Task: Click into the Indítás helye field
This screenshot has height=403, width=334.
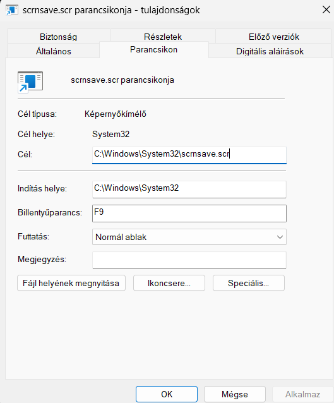Action: pos(189,189)
